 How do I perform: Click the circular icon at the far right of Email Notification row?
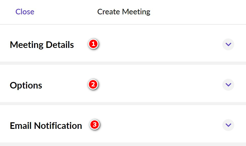tap(228, 125)
